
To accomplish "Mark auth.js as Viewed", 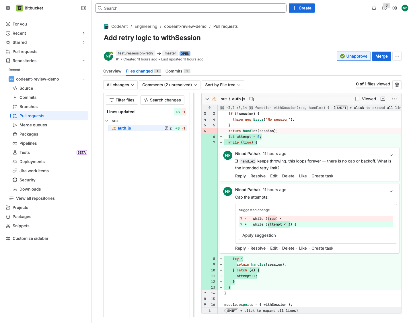I will tap(357, 99).
